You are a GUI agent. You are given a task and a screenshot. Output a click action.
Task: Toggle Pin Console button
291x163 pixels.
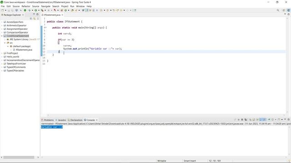click(269, 120)
